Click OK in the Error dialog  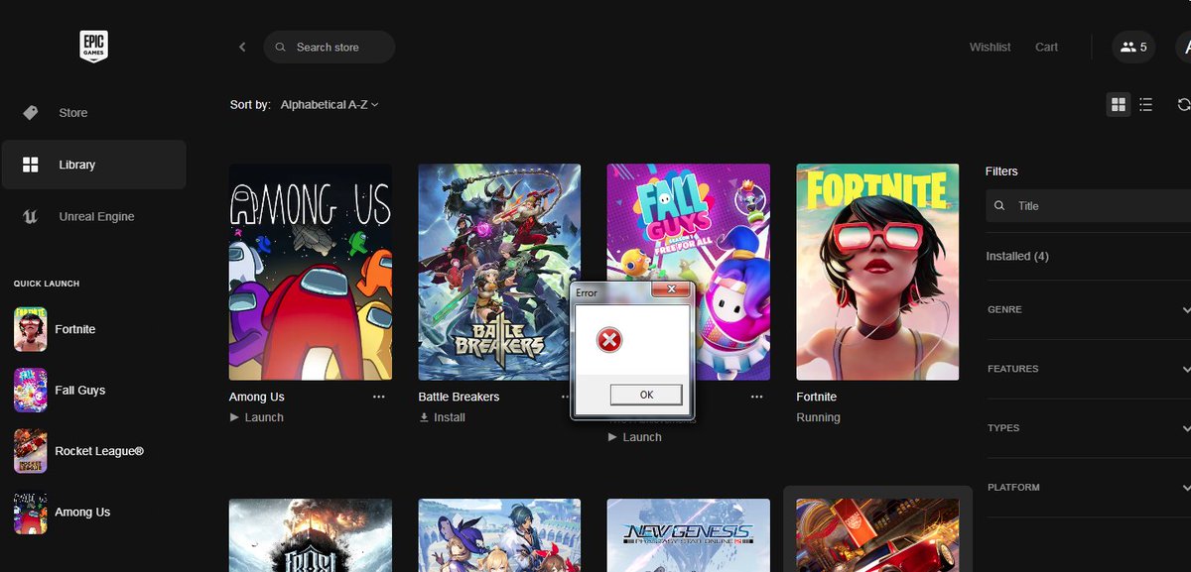(x=646, y=395)
